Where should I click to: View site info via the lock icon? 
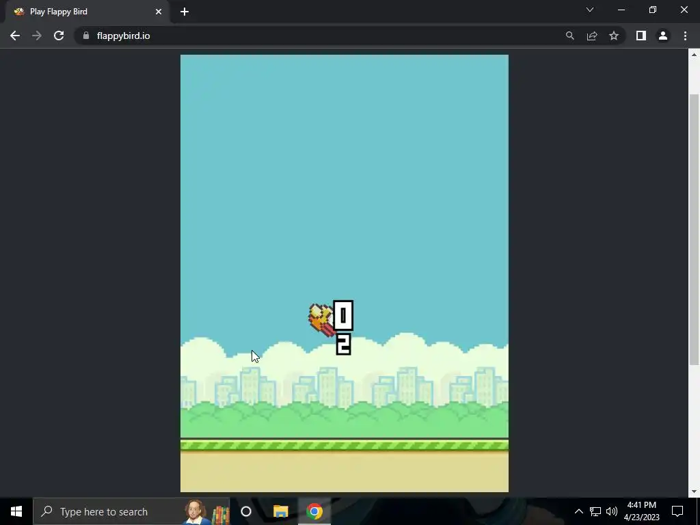coord(86,36)
